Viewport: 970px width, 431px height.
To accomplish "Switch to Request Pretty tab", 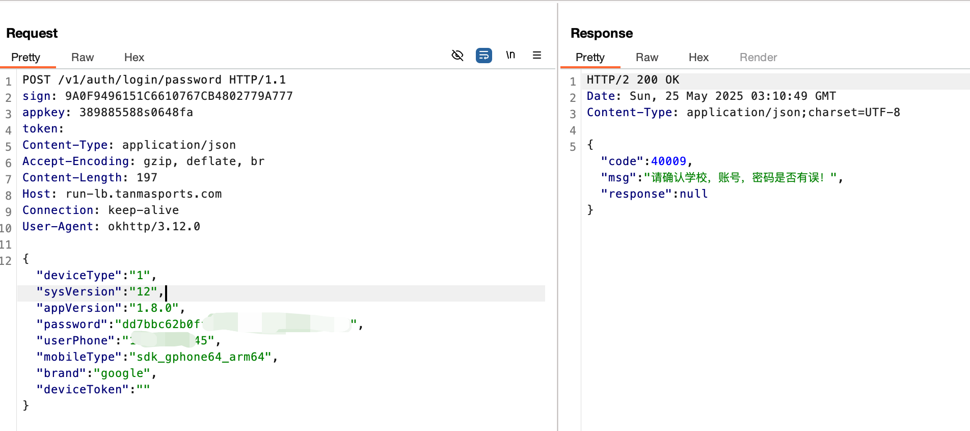I will point(25,58).
